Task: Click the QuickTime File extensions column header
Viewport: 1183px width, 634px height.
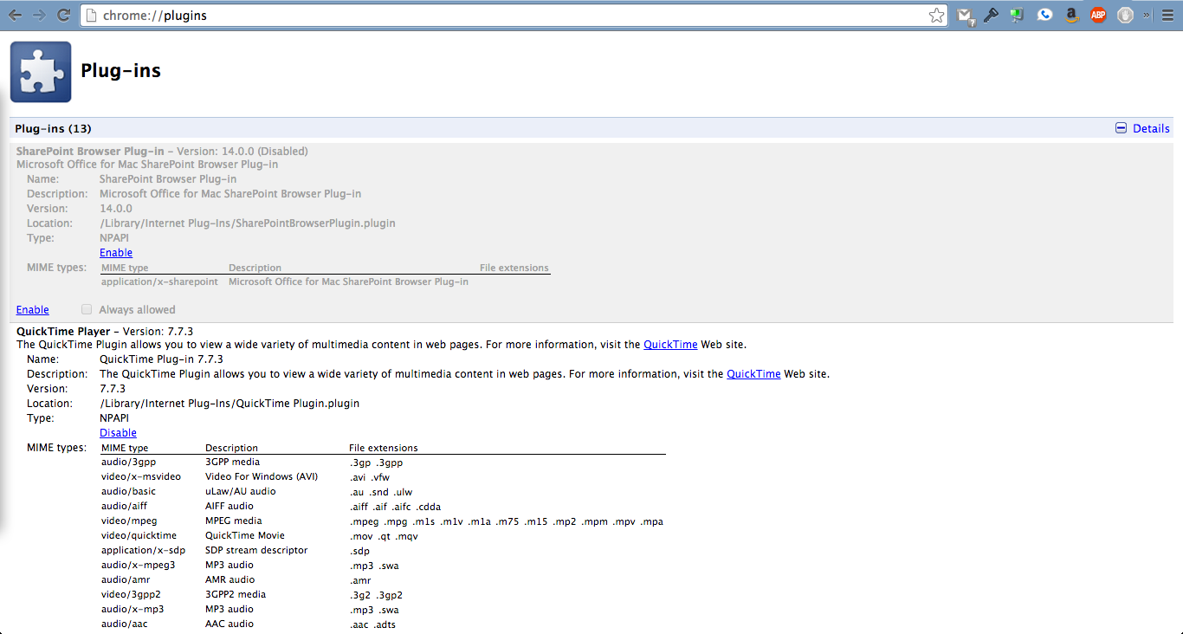Action: (384, 449)
